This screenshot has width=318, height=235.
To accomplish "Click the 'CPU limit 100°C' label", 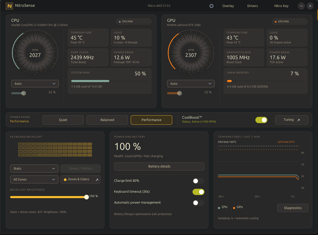I will pyautogui.click(x=227, y=142).
